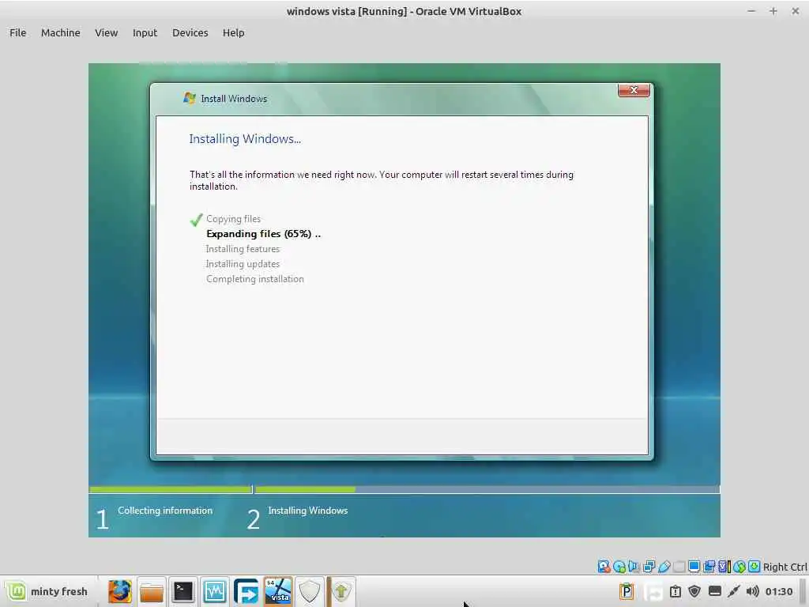This screenshot has height=607, width=809.
Task: Click the mouse integration indicator in status bar
Action: coord(739,567)
